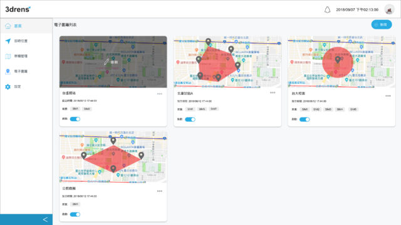Click the blue add-new button
The width and height of the screenshot is (401, 225).
(382, 24)
